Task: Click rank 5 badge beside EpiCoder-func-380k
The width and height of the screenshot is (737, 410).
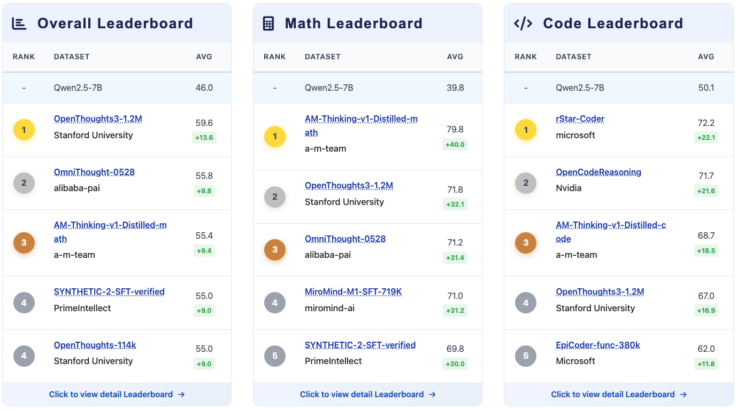Action: coord(526,356)
